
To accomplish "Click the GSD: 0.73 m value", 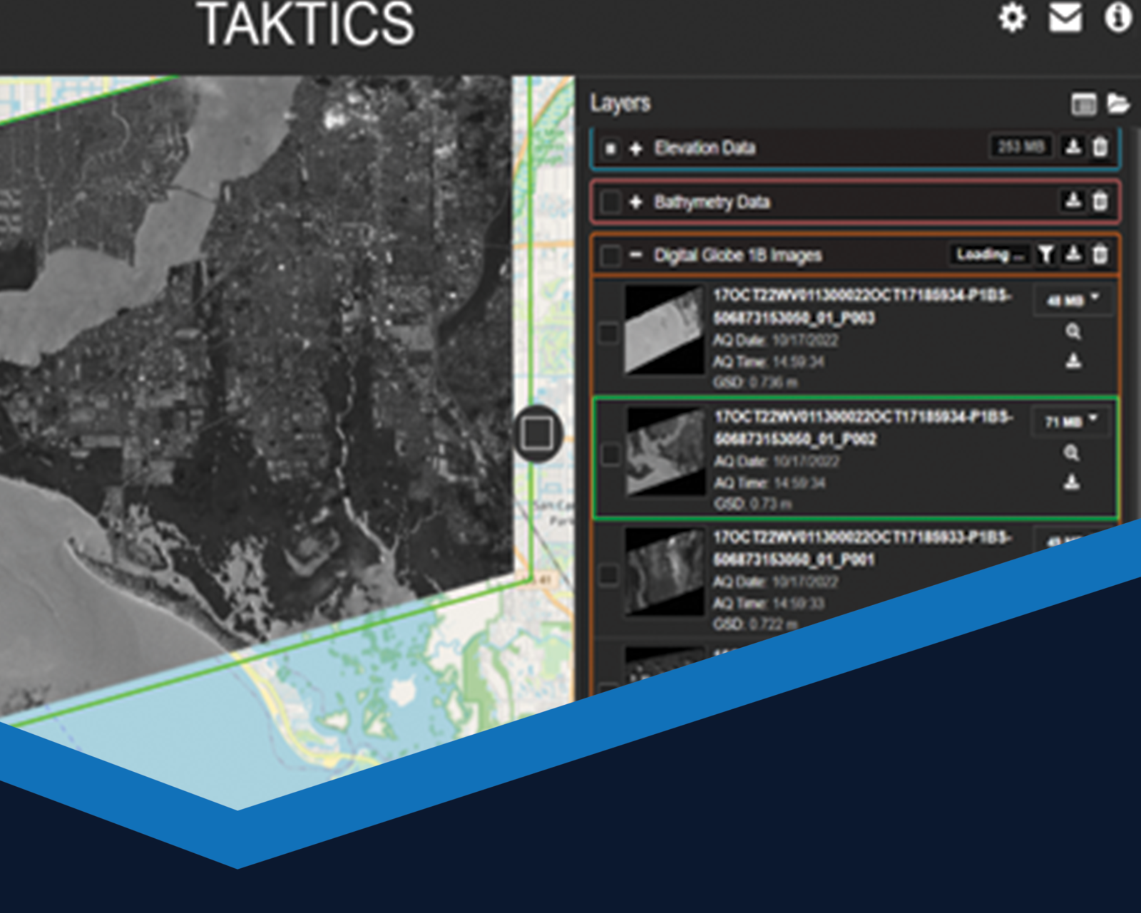I will point(752,504).
